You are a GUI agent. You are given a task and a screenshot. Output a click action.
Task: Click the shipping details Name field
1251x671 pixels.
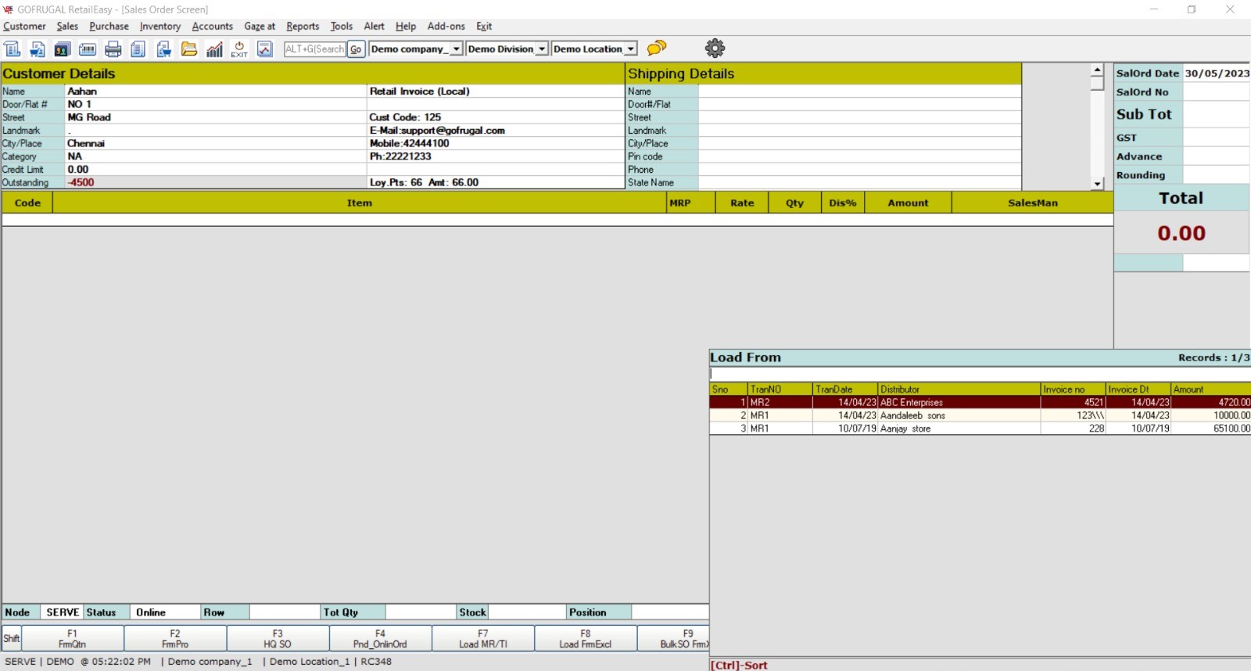tap(859, 91)
